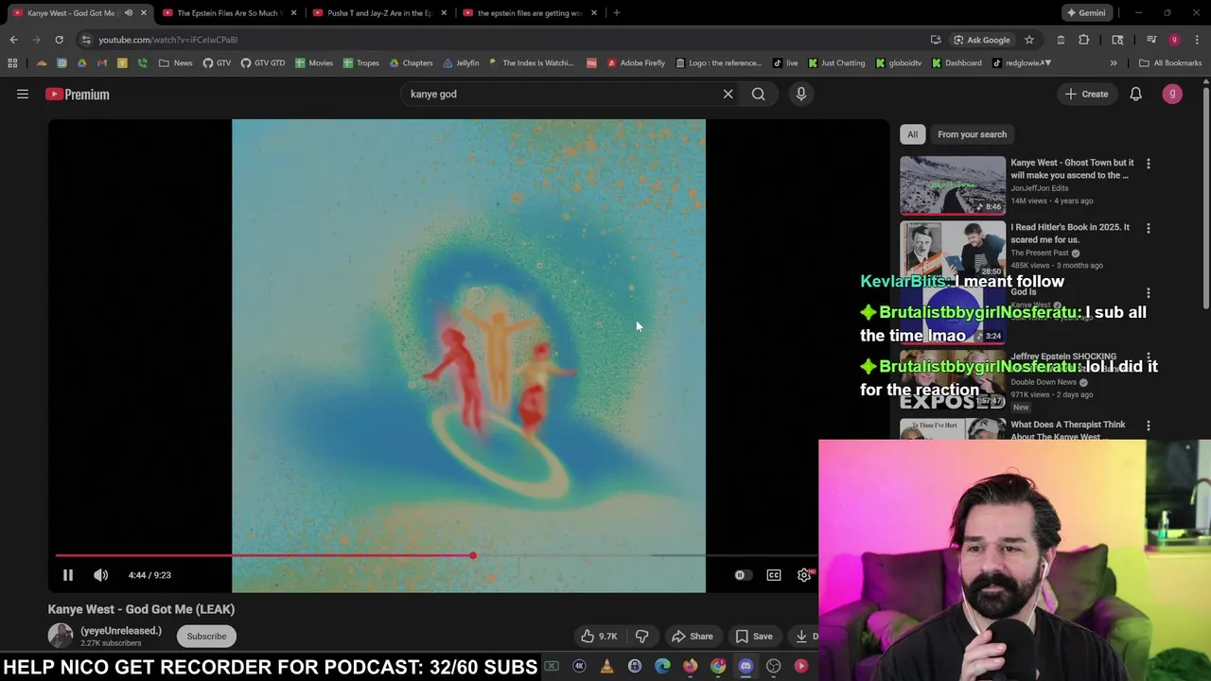Open the YouTube account avatar menu

pos(1172,94)
